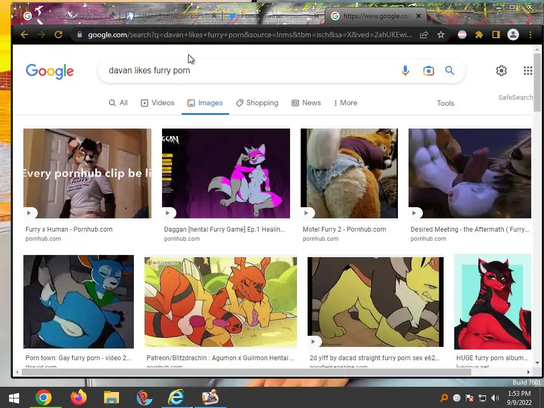This screenshot has height=408, width=544.
Task: Open the network status tray icon
Action: [482, 397]
